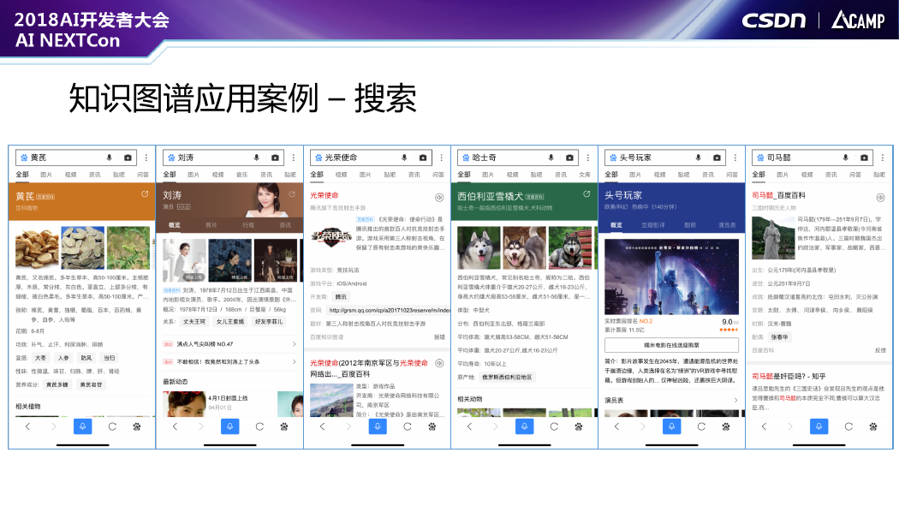Screen dimensions: 899x506
Task: Switch to 全部 tab in the 司马懿 phone
Action: [x=759, y=174]
